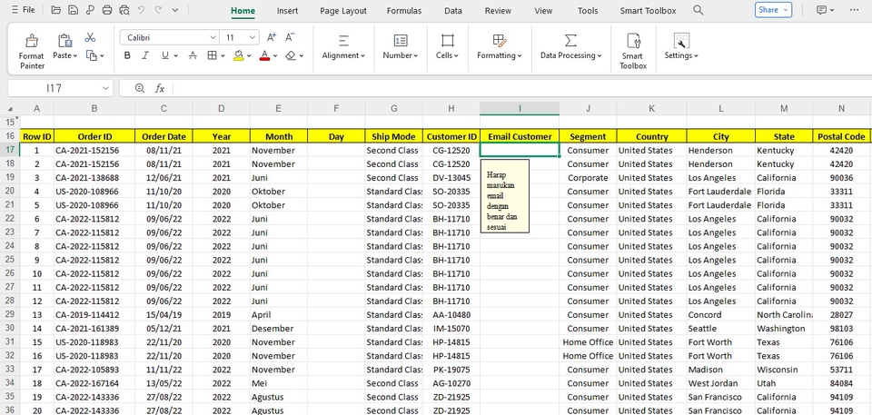The height and width of the screenshot is (415, 872).
Task: Click the zoom magnifier beside formula bar
Action: 140,88
